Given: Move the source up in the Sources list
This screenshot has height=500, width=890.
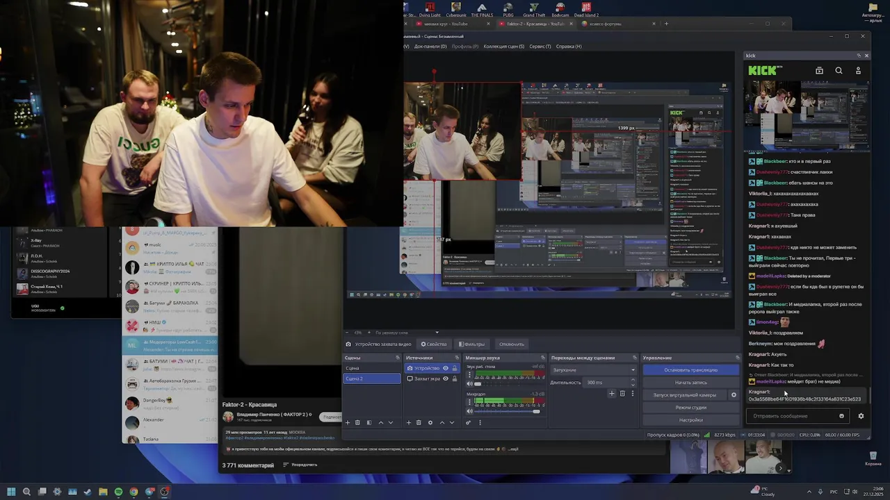Looking at the screenshot, I should pyautogui.click(x=442, y=423).
